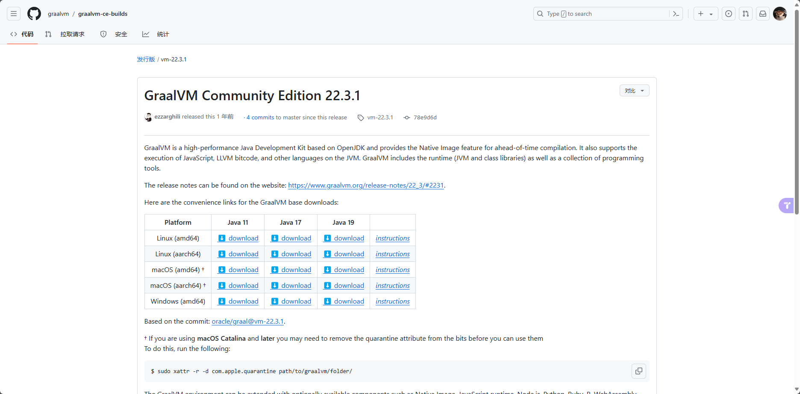
Task: Download Windows (amd64) Java 17 build
Action: (x=291, y=301)
